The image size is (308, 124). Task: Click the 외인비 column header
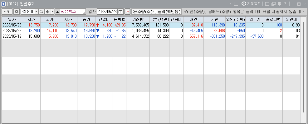pos(291,19)
